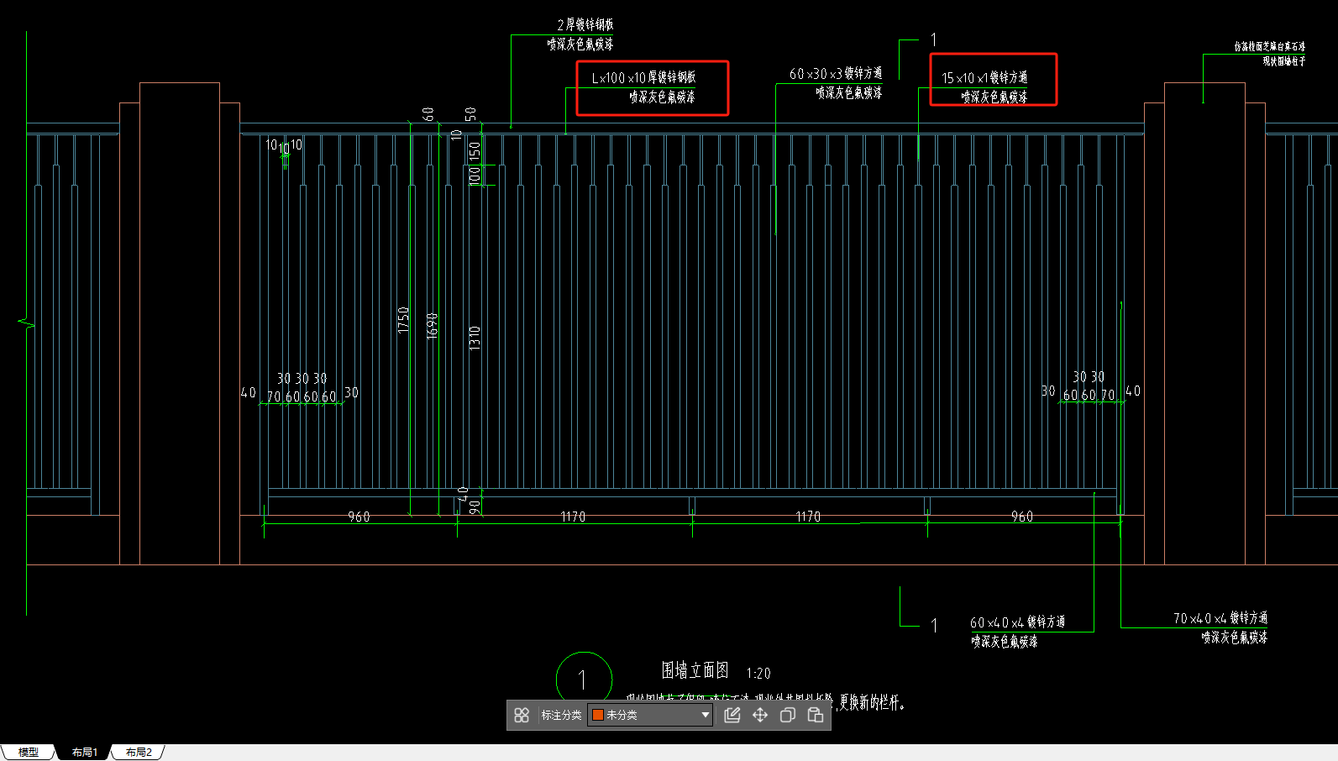Click the 1:20 scale text
The height and width of the screenshot is (761, 1338).
[x=758, y=674]
